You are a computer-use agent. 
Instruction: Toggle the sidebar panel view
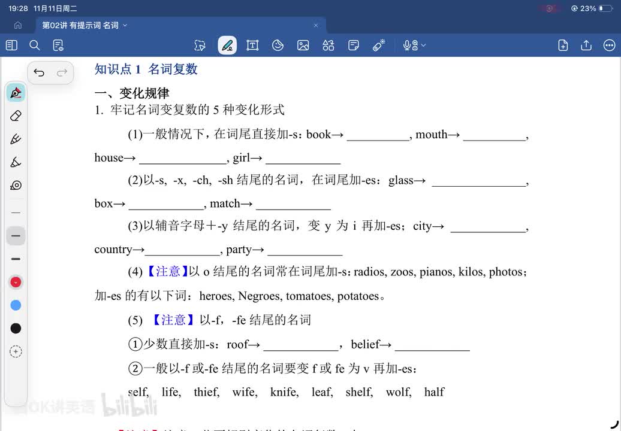11,45
